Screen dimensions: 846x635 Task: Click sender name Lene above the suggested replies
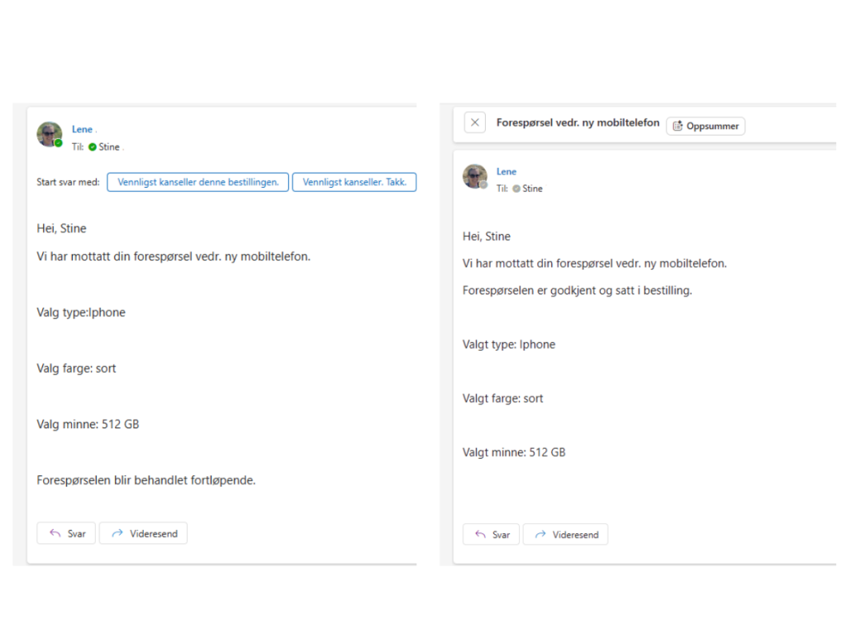(82, 130)
